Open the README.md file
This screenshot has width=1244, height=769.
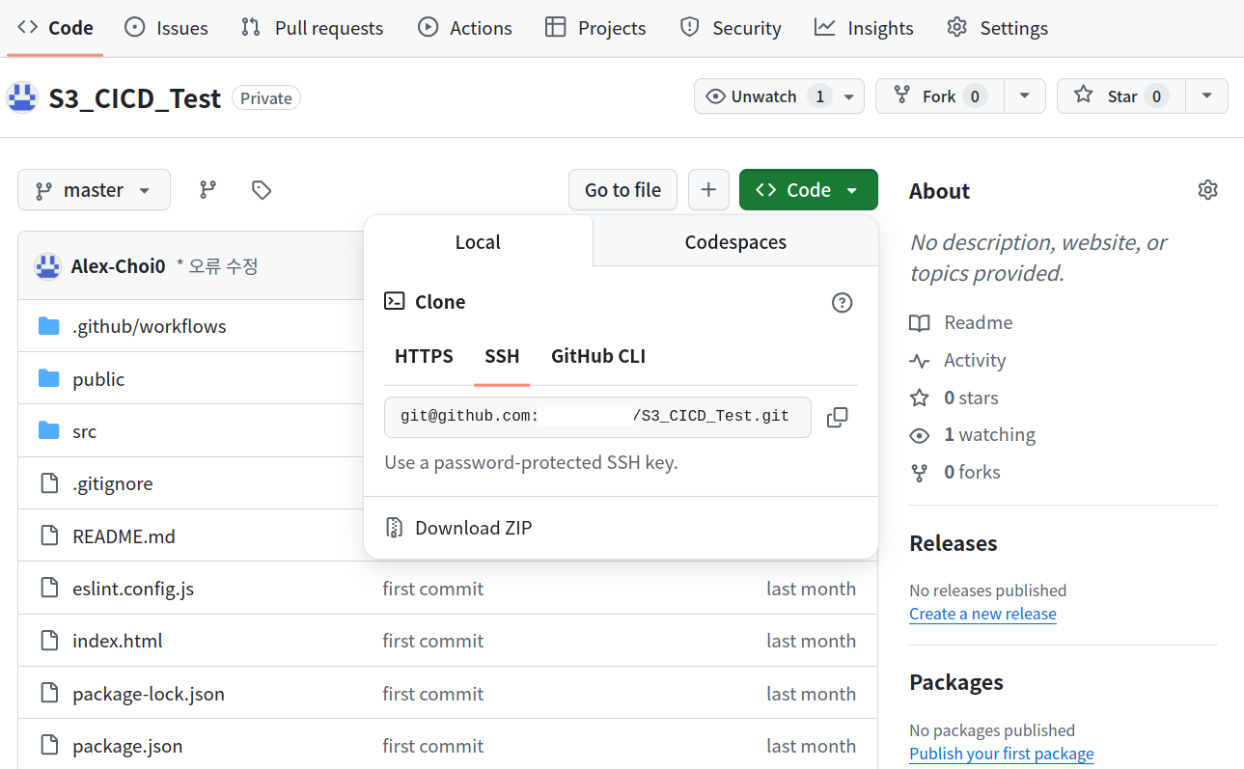pos(124,536)
